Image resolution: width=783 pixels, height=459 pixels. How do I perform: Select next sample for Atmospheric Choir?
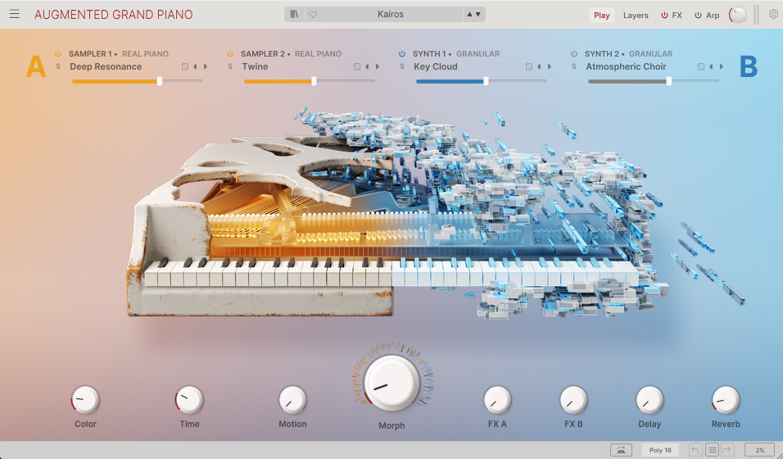click(x=721, y=66)
